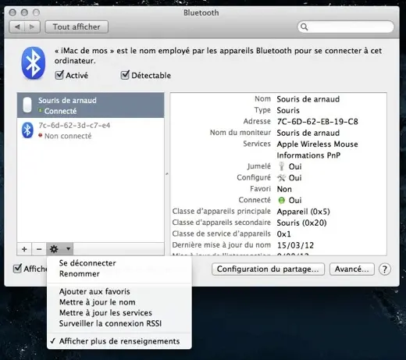Select Ajouter aux favoris
The width and height of the screenshot is (406, 360).
pyautogui.click(x=94, y=291)
